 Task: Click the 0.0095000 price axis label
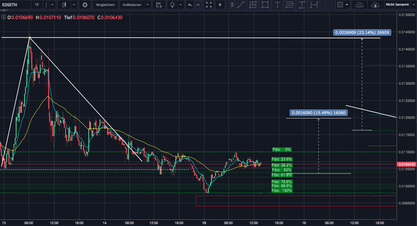click(407, 203)
